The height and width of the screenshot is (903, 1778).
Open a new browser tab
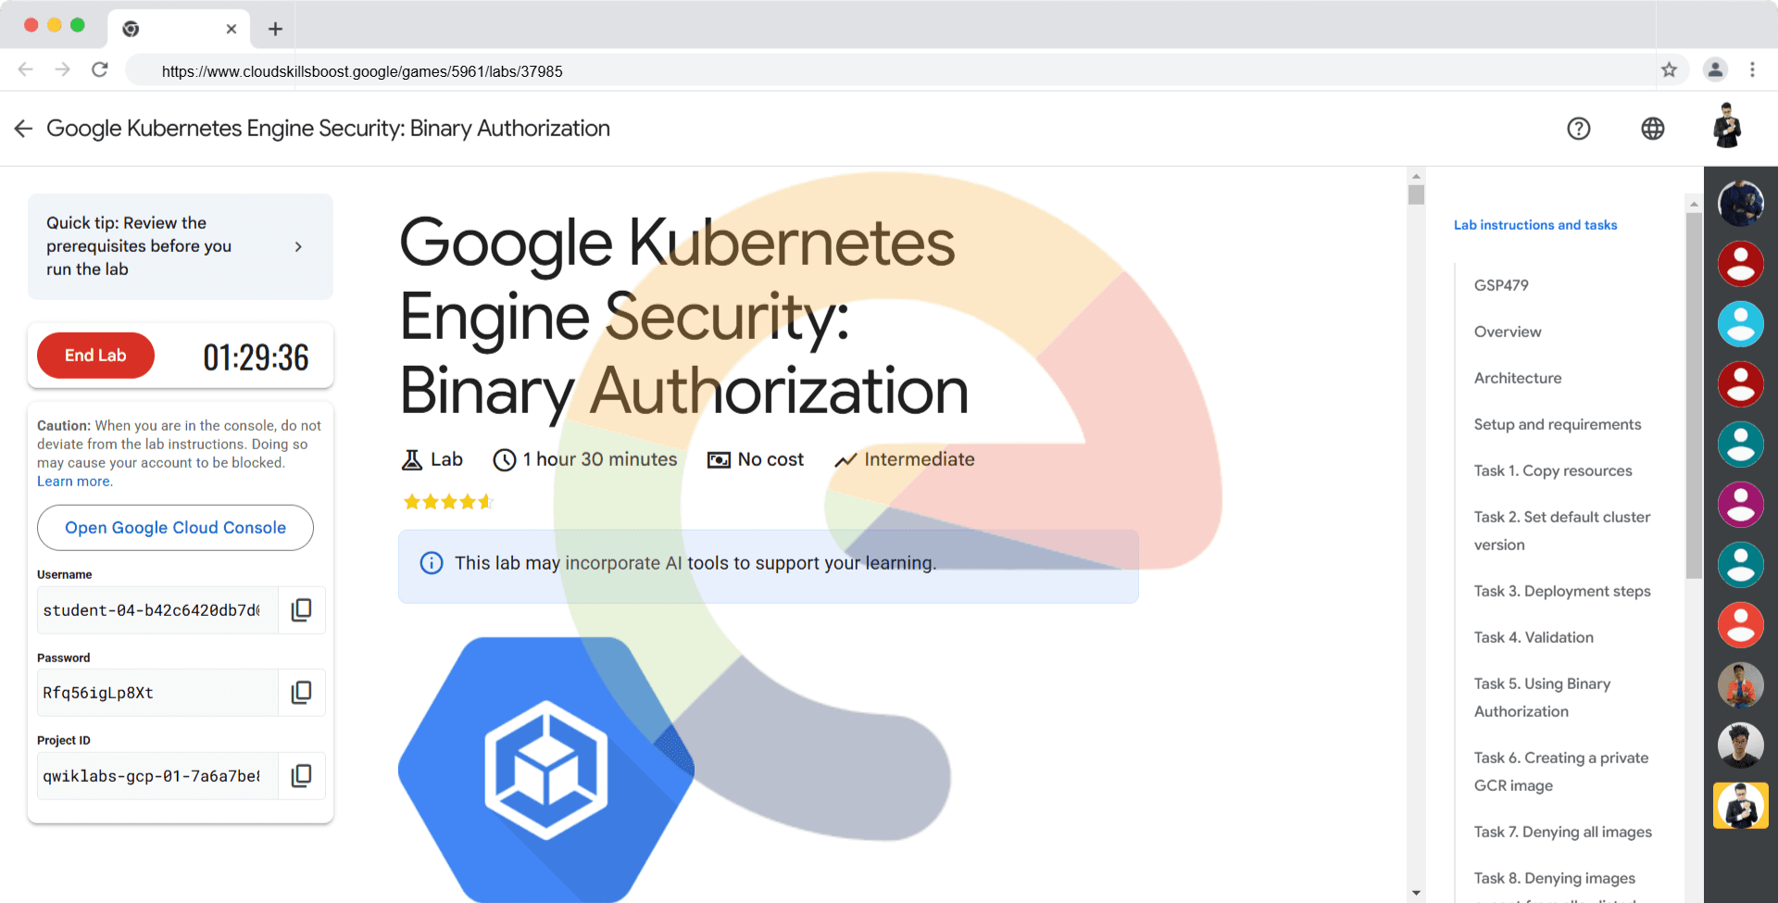275,29
